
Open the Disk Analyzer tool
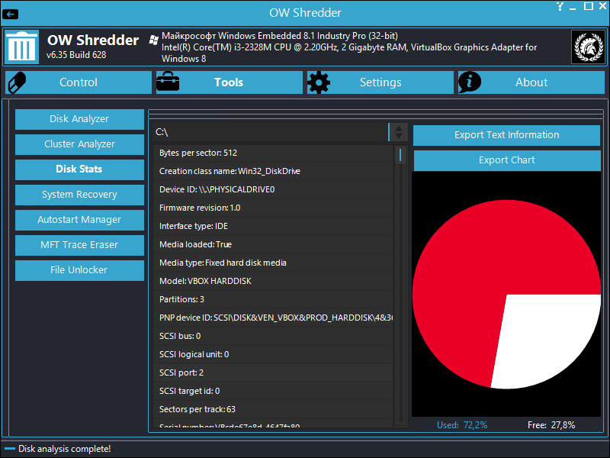(79, 119)
